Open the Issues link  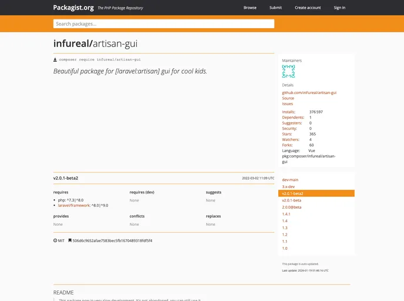click(x=287, y=103)
